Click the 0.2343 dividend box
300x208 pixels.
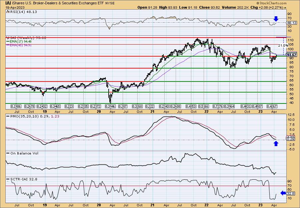click(x=165, y=106)
